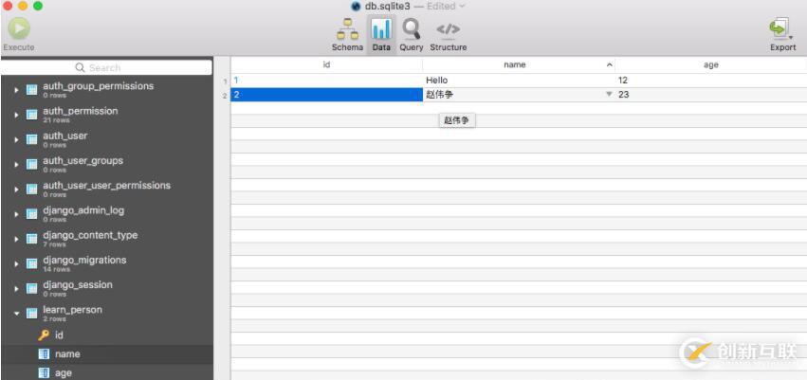Click the django_session table icon
The height and width of the screenshot is (380, 807).
pyautogui.click(x=31, y=288)
